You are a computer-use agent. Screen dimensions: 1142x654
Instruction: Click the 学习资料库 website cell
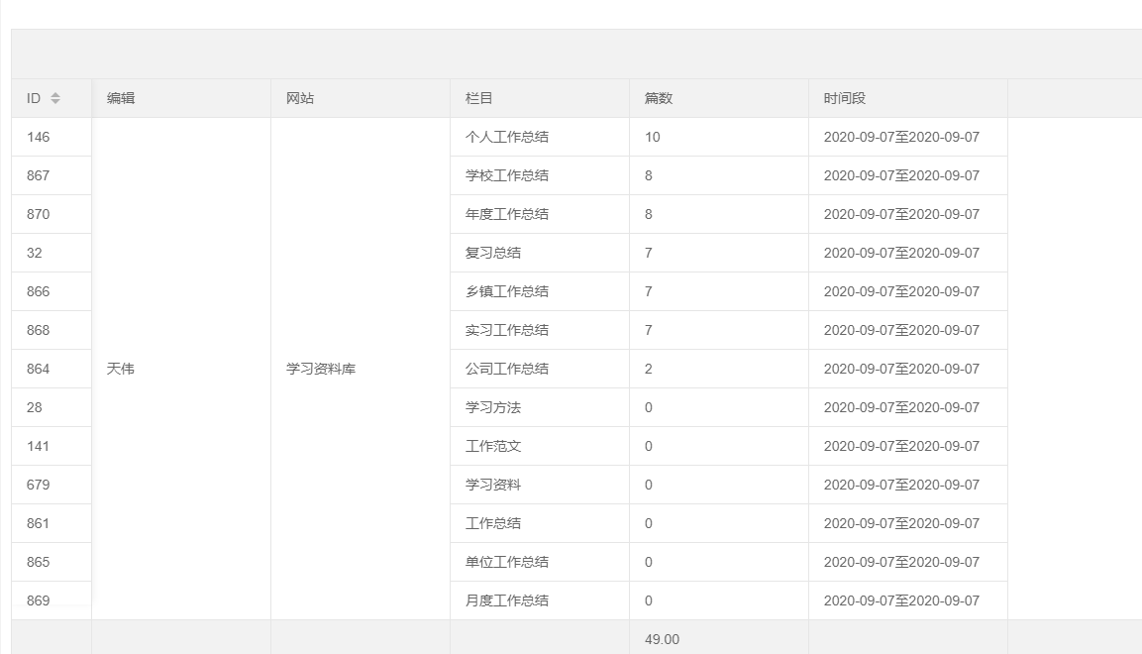pyautogui.click(x=321, y=369)
